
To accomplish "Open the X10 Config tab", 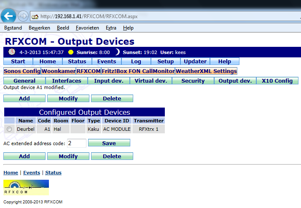I will [x=277, y=81].
